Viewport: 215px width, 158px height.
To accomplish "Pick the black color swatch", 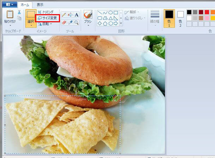I will click(189, 12).
